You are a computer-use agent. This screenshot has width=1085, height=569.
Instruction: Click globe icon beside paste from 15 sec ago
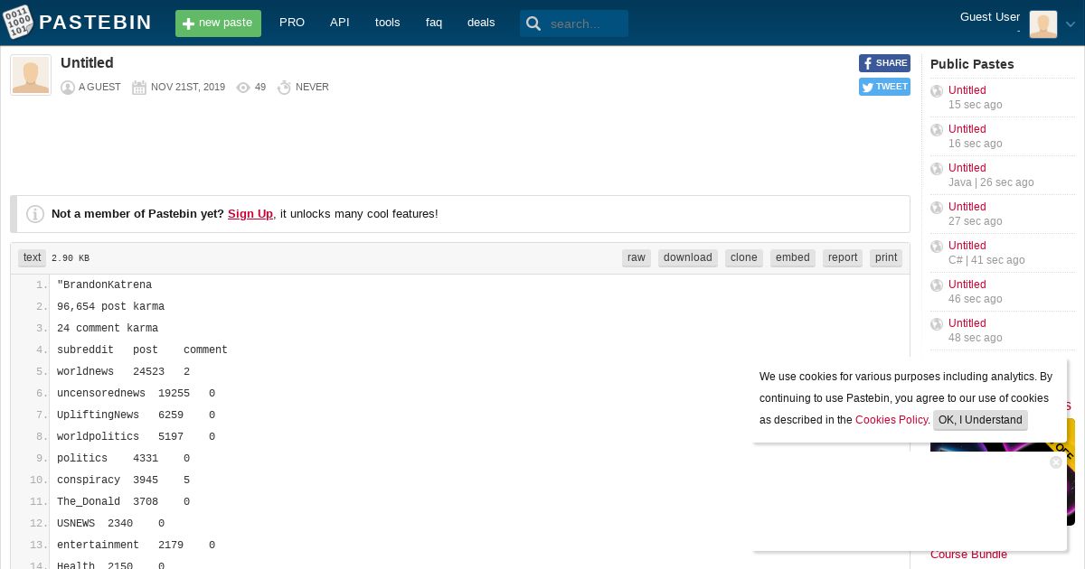[x=937, y=91]
